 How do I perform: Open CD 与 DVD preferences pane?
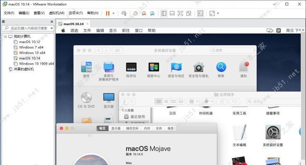click(x=86, y=100)
